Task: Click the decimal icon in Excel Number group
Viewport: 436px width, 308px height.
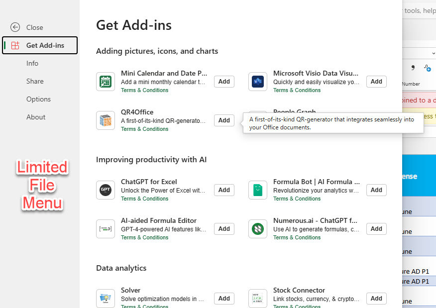Action: click(x=428, y=68)
